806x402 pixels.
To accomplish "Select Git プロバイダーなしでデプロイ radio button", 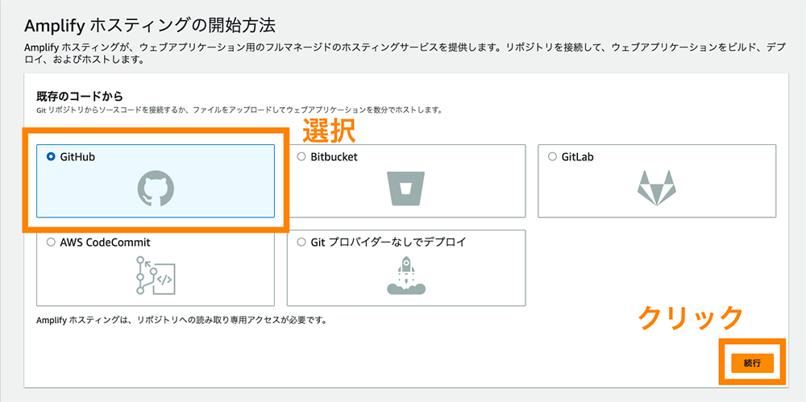I will click(x=301, y=242).
